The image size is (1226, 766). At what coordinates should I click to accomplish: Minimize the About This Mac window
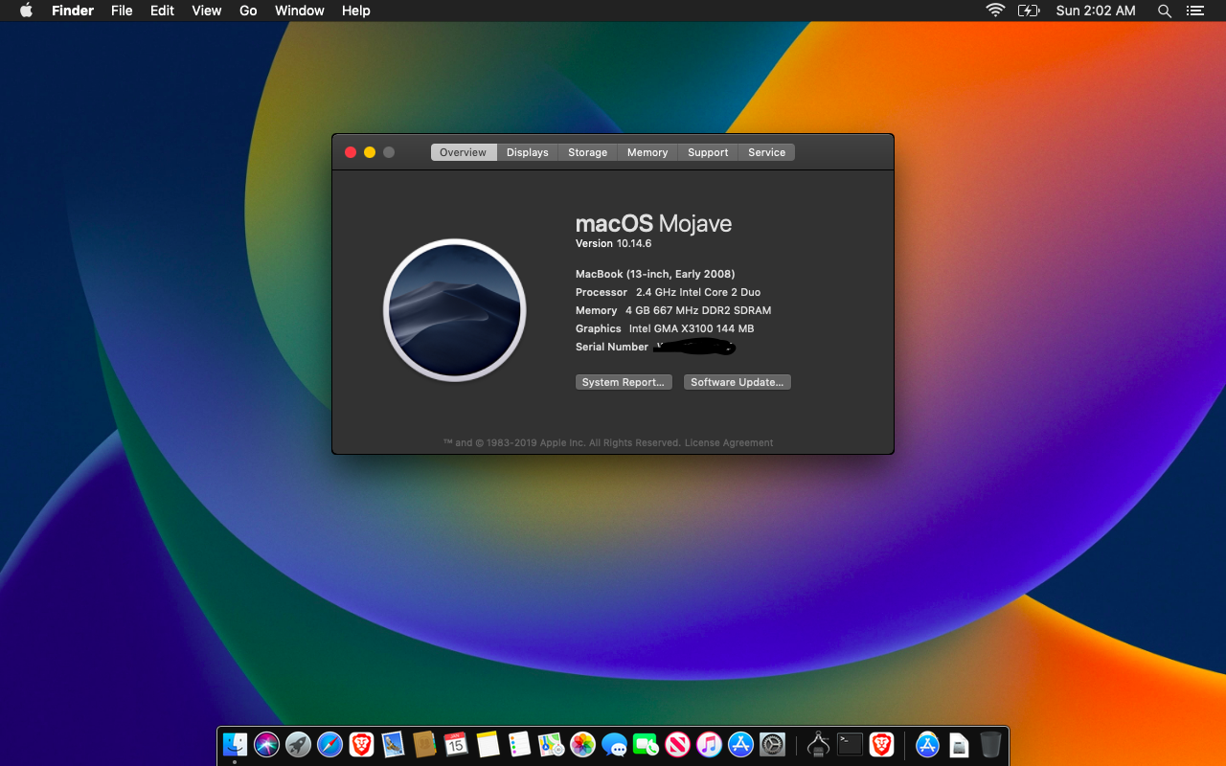[x=370, y=152]
